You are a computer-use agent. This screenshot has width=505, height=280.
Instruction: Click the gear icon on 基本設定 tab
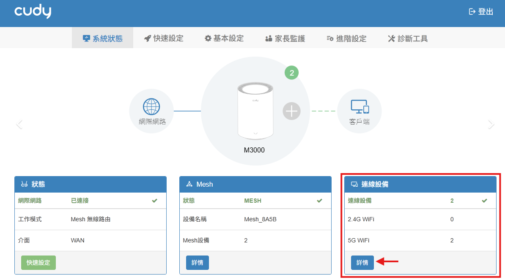(x=208, y=38)
